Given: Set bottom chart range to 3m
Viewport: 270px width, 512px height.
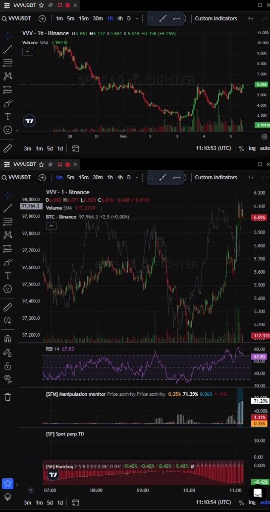Looking at the screenshot, I should point(28,502).
